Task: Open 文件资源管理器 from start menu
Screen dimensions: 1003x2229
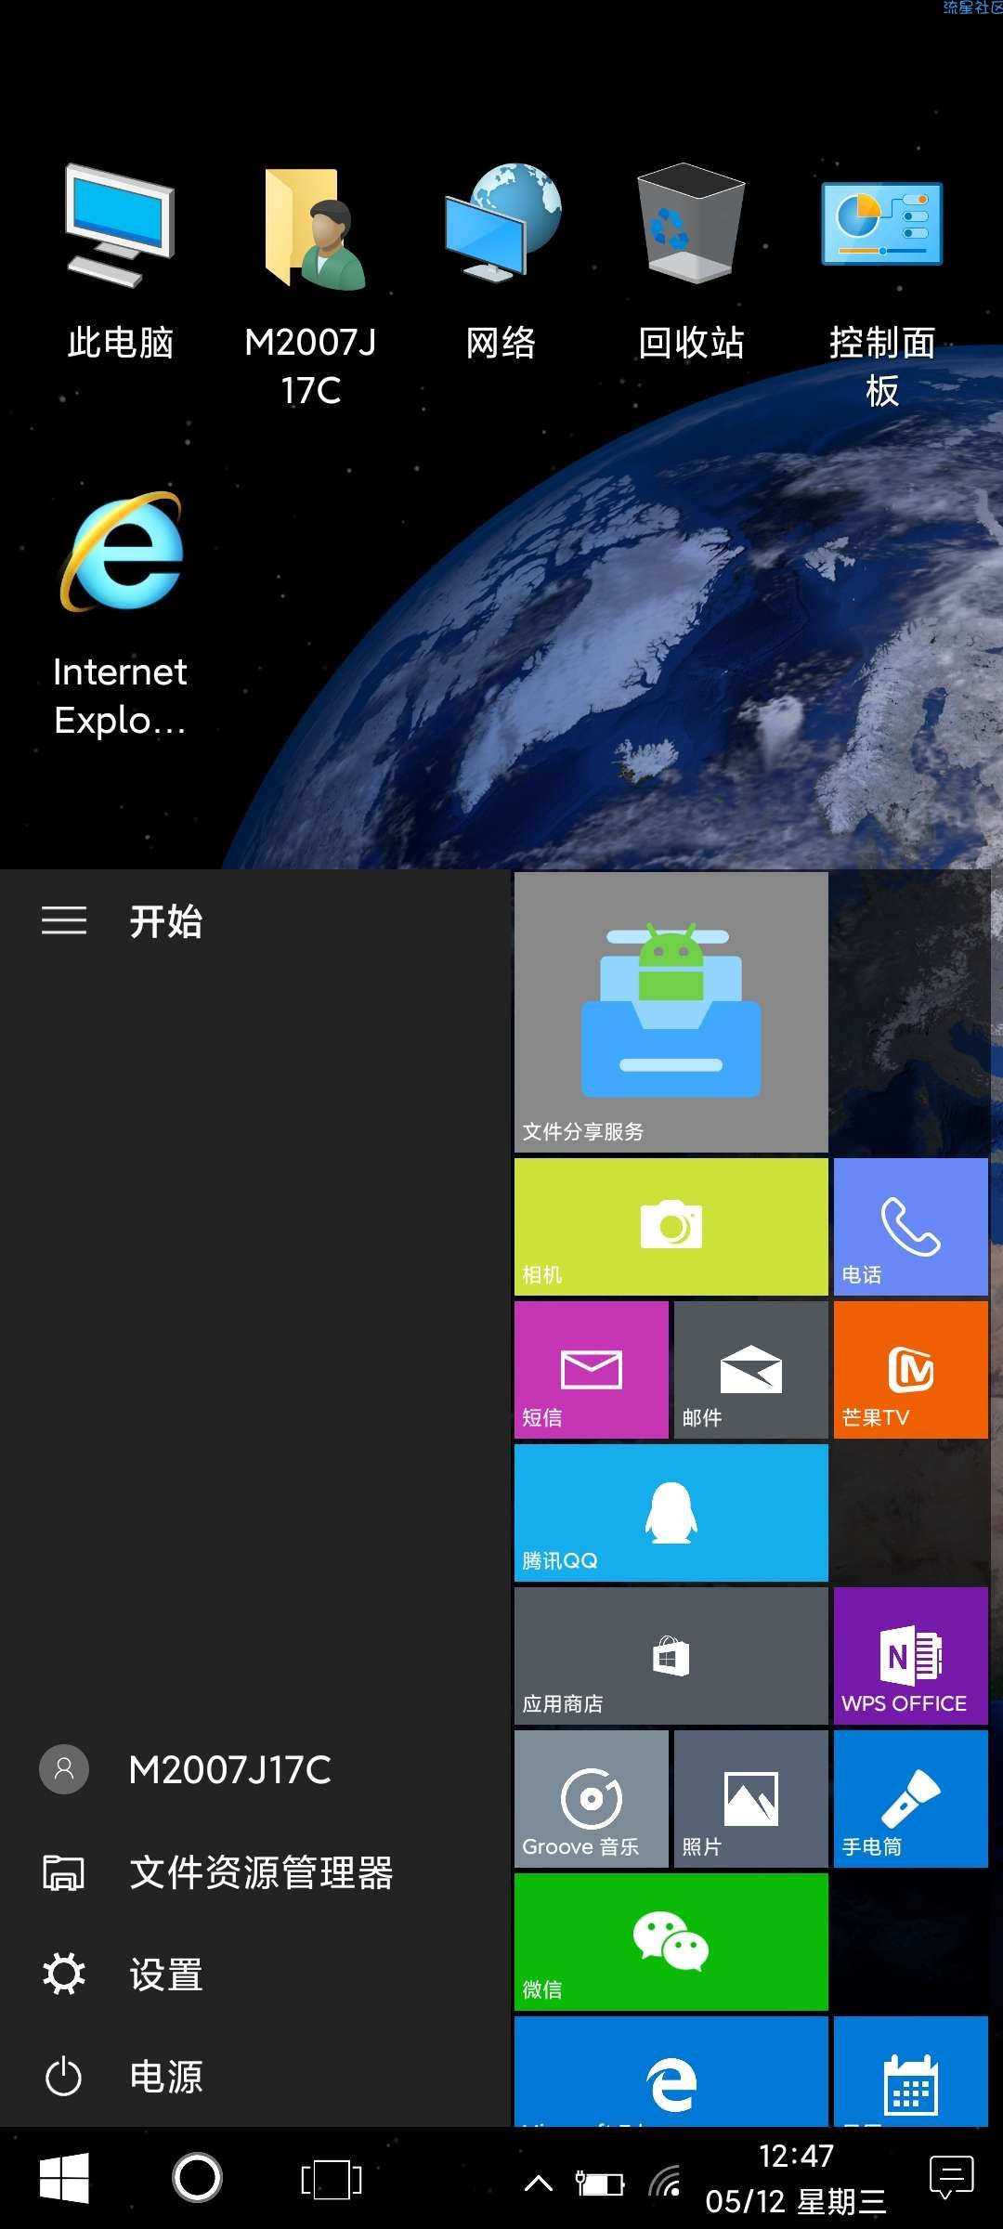Action: coord(255,1872)
